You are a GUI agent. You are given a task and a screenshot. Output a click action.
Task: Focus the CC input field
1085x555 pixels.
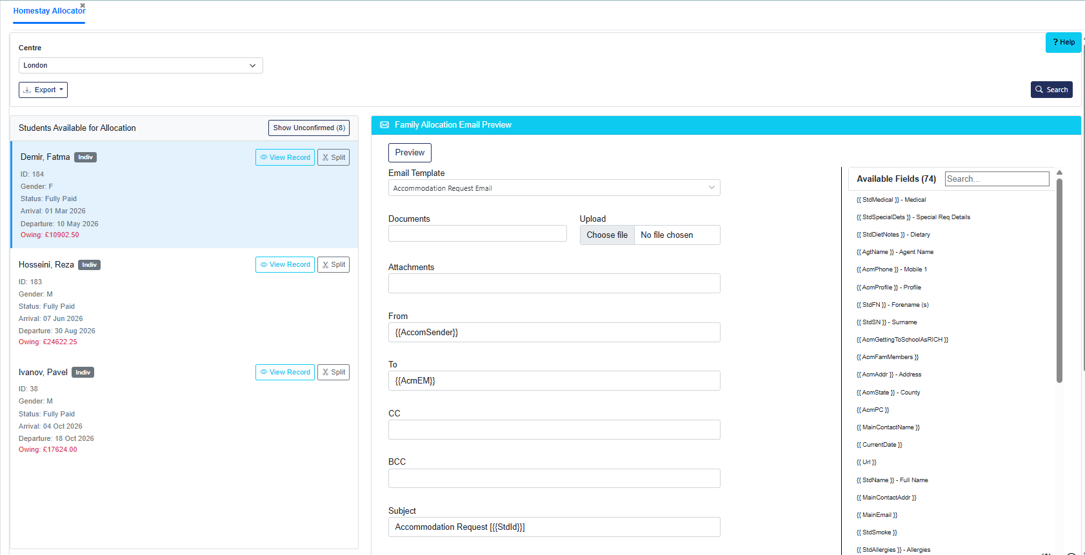pyautogui.click(x=554, y=430)
